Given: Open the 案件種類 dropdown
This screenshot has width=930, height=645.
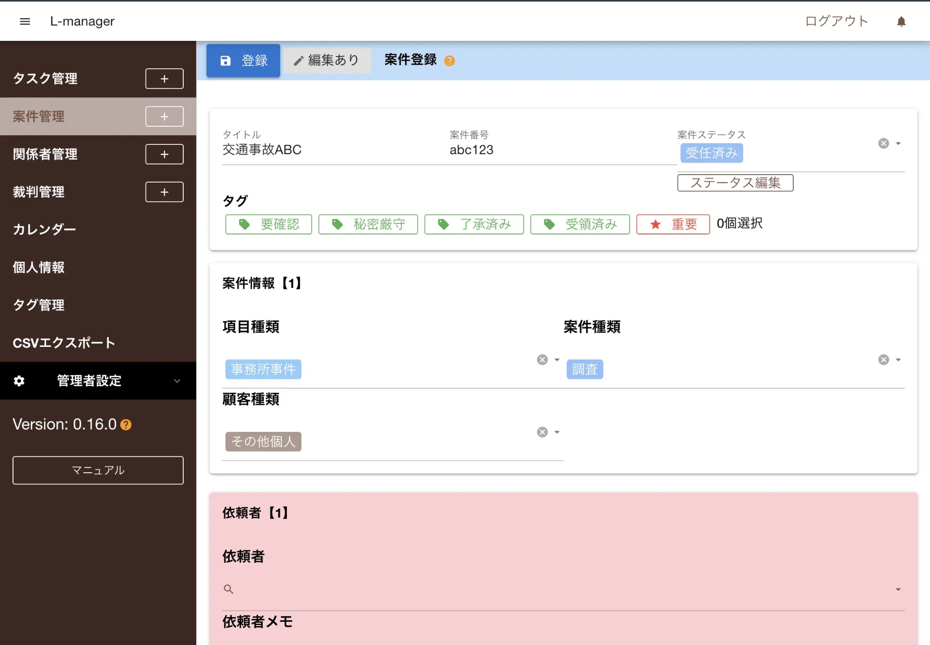Looking at the screenshot, I should click(x=897, y=359).
